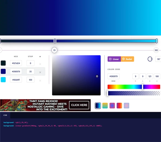
Task: Delete the #00d4ff color stop
Action: point(40,80)
